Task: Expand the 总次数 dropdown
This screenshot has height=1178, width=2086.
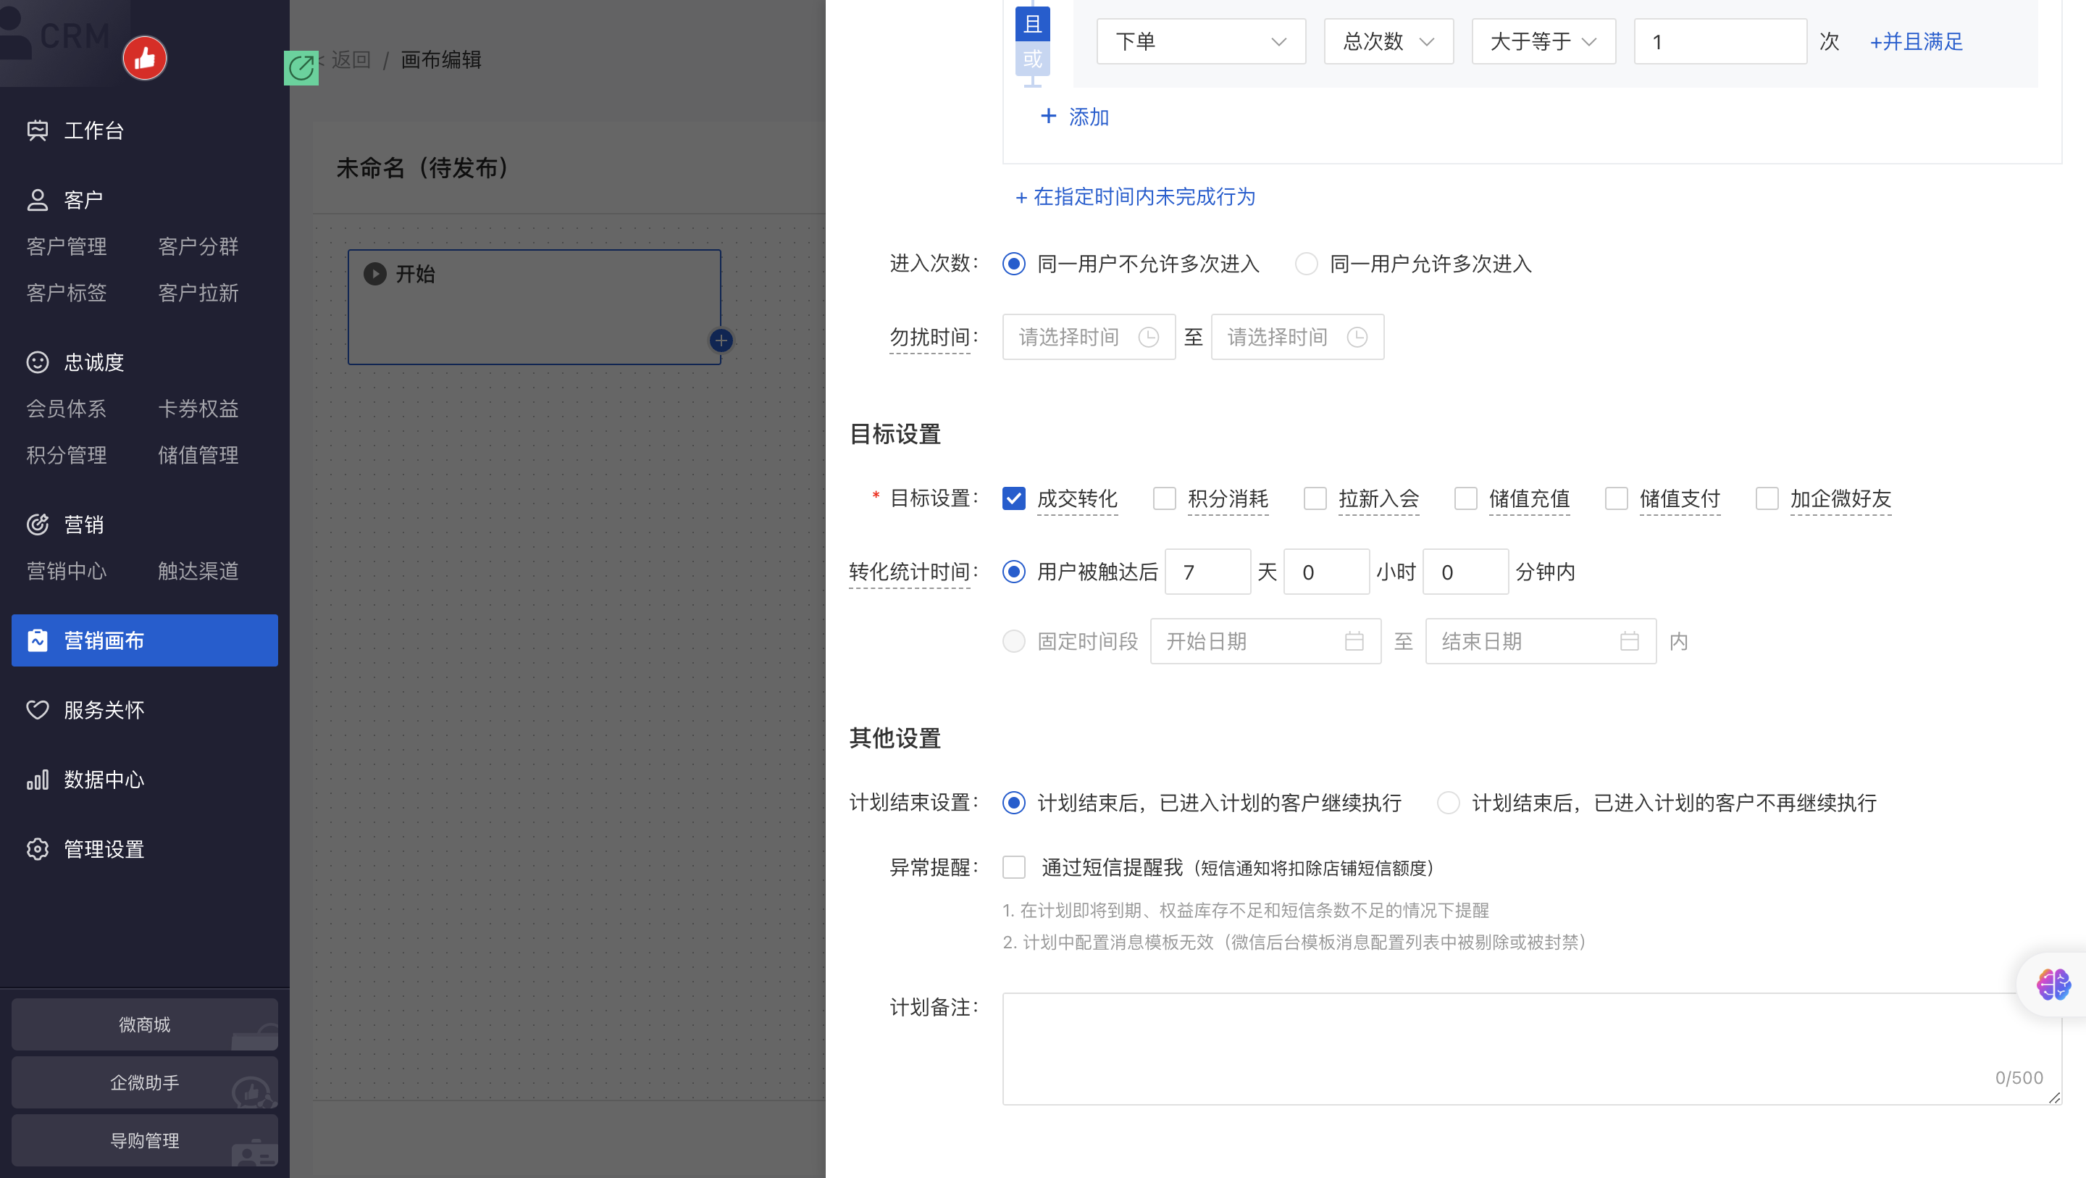Action: (x=1388, y=41)
